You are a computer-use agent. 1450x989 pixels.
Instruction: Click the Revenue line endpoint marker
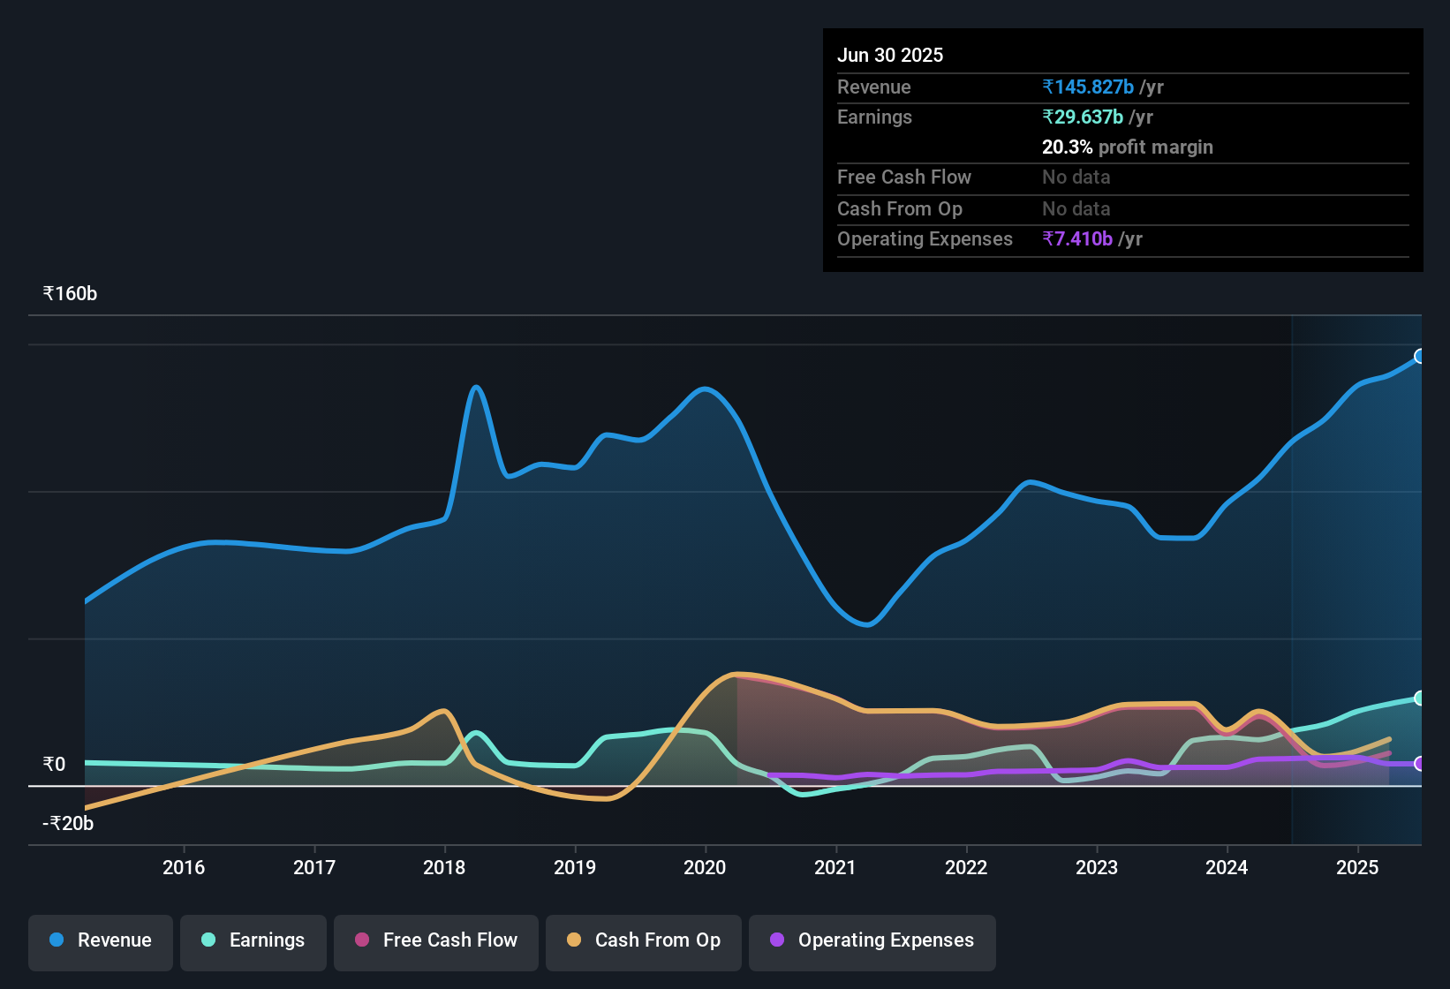click(1420, 356)
